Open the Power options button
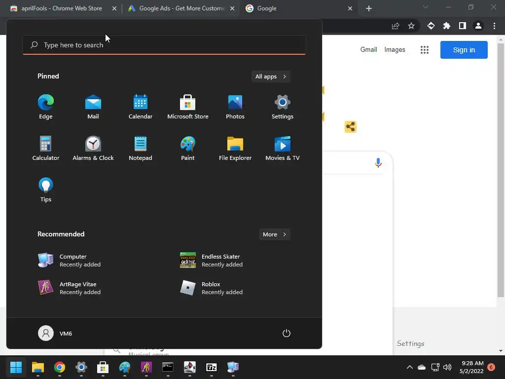 287,333
